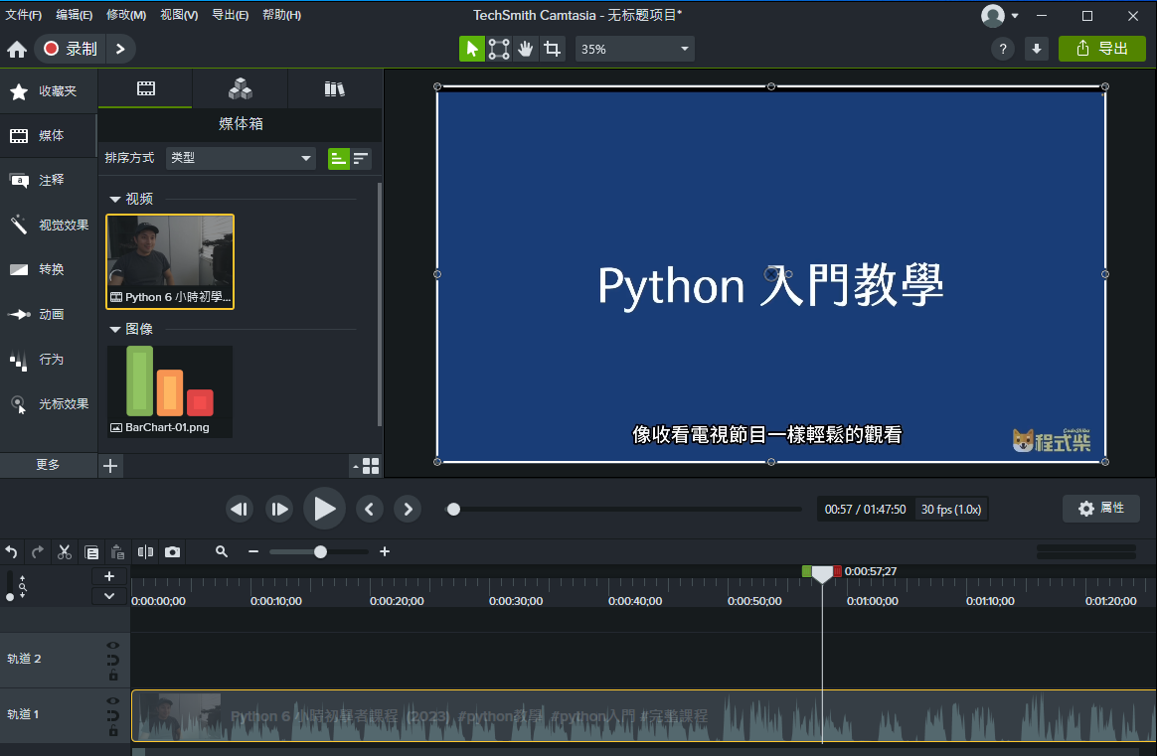The width and height of the screenshot is (1157, 756).
Task: Split clip at playhead
Action: (146, 552)
